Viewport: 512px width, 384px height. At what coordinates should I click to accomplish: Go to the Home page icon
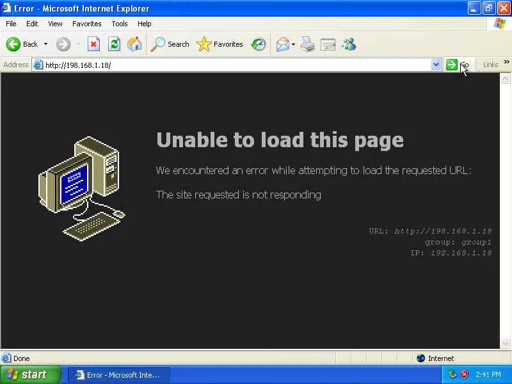coord(134,44)
